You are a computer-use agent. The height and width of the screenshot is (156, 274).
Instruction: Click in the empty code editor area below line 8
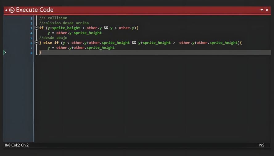coord(152,98)
